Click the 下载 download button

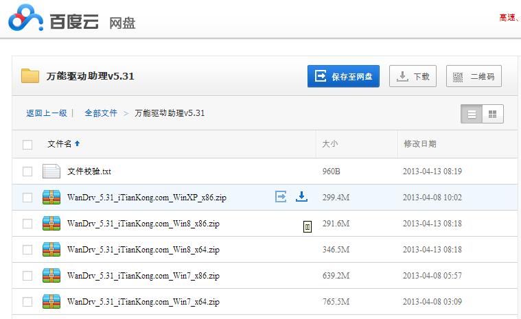click(x=413, y=76)
